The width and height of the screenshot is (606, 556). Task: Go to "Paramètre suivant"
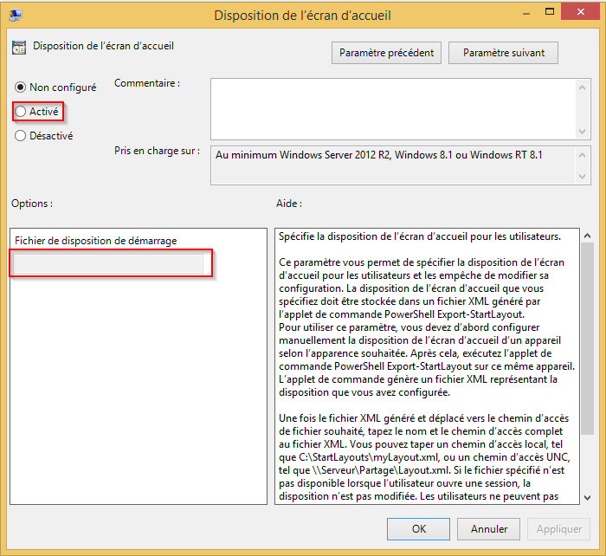[x=504, y=53]
